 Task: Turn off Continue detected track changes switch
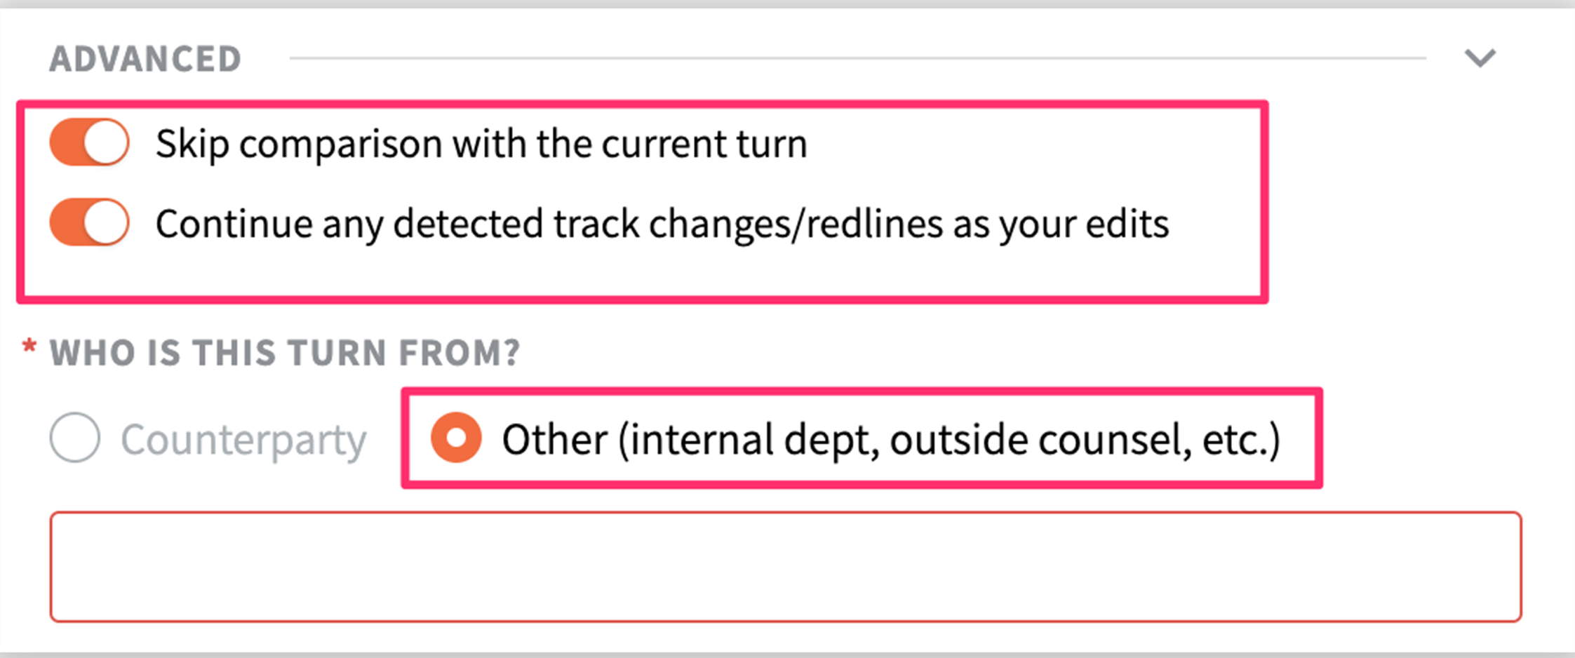pos(89,222)
